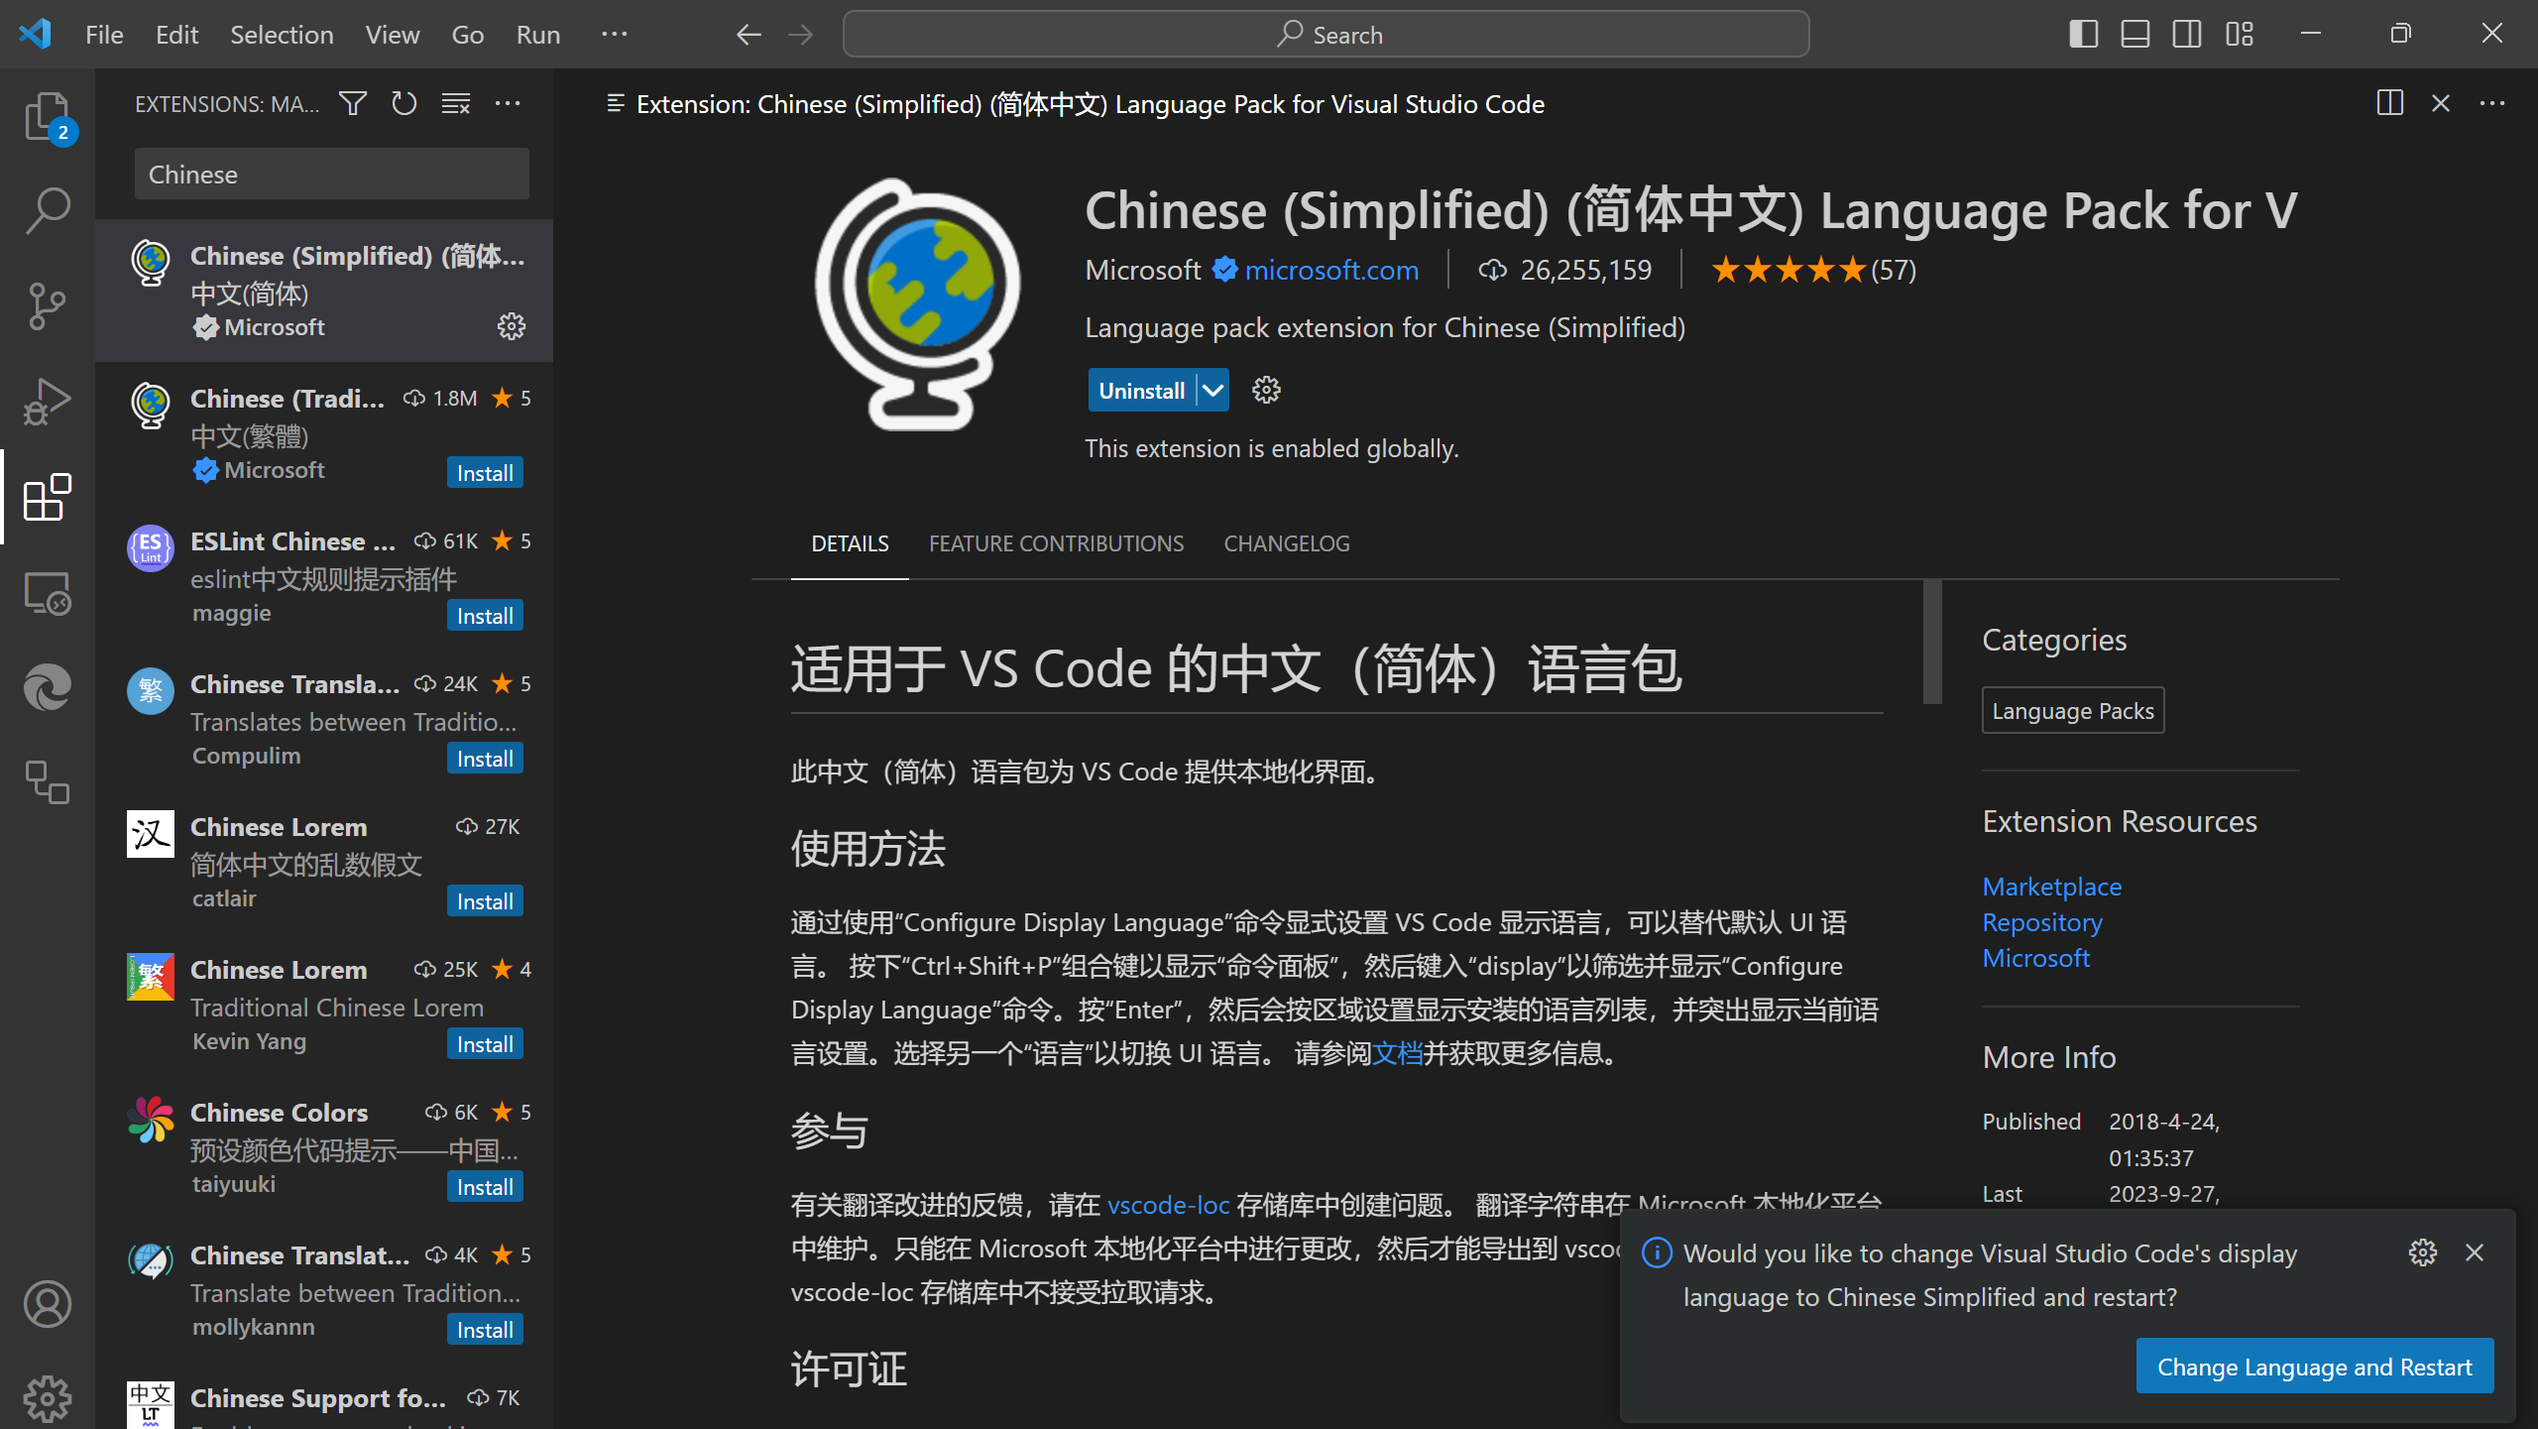Screen dimensions: 2538x1429
Task: Open the Source Control view
Action: click(47, 305)
